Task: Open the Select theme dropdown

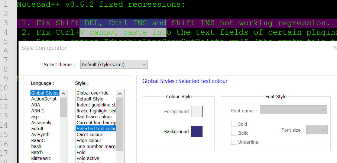Action: pyautogui.click(x=114, y=64)
